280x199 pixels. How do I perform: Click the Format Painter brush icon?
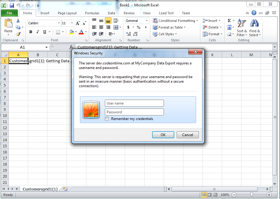click(18, 34)
